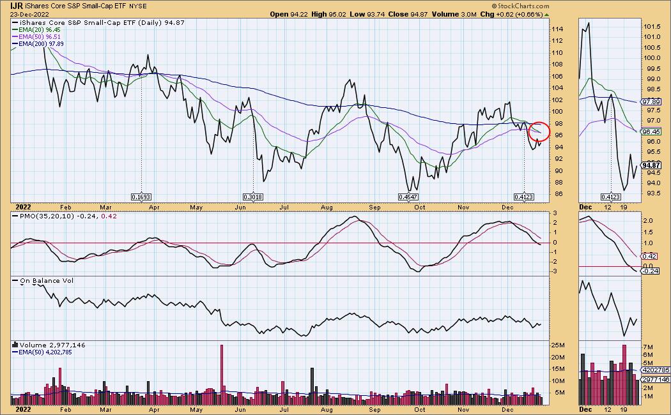Click the PMO(35,20,10) indicator legend

pyautogui.click(x=65, y=216)
